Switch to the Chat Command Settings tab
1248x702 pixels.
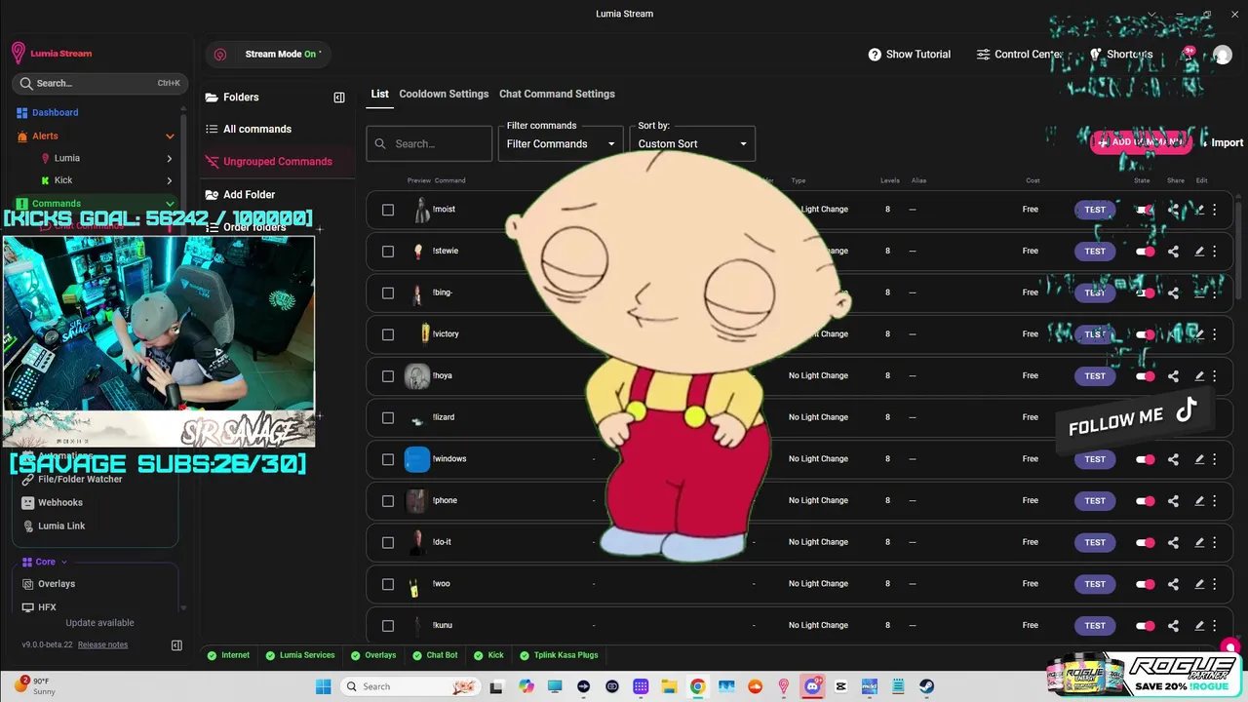coord(557,94)
